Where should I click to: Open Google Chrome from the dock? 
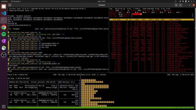coord(4,27)
